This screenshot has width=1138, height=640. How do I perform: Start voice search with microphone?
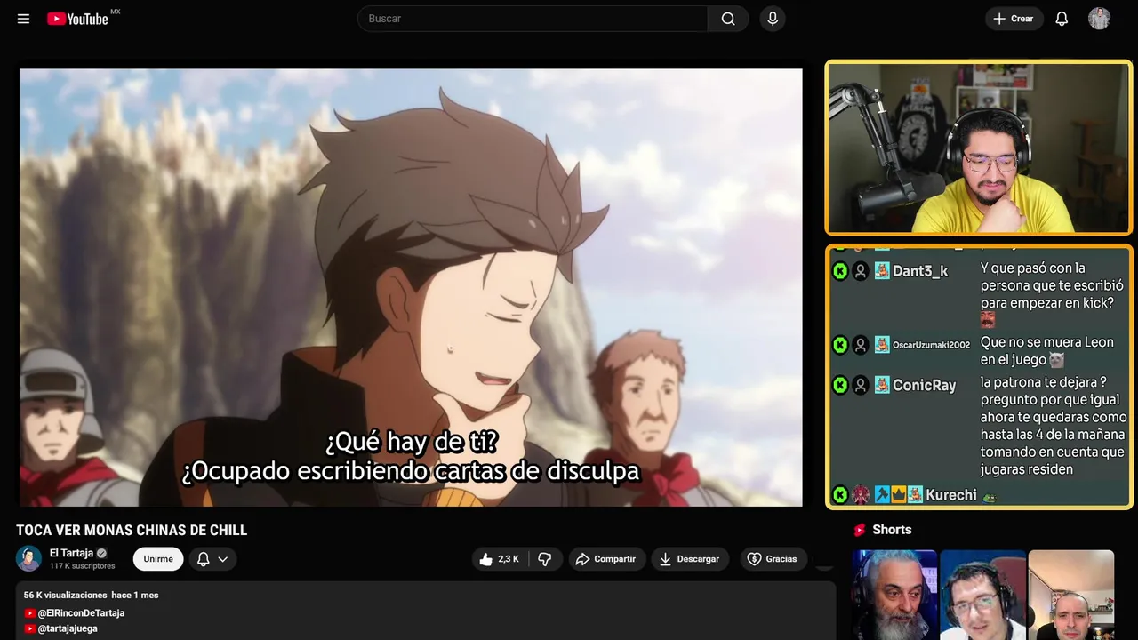coord(772,19)
